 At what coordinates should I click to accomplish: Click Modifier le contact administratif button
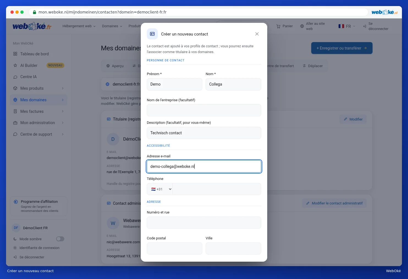tap(334, 203)
